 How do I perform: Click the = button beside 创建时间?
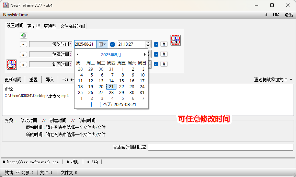coord(23,55)
